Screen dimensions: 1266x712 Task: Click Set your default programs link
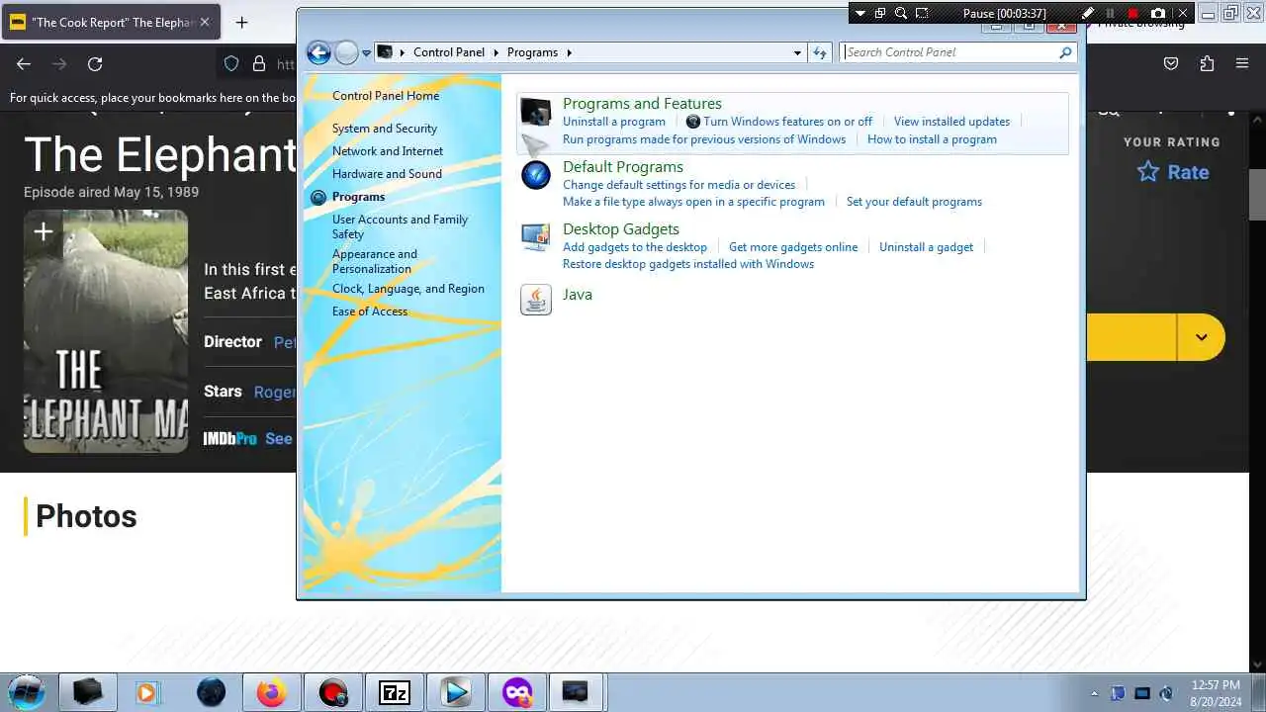(x=914, y=202)
